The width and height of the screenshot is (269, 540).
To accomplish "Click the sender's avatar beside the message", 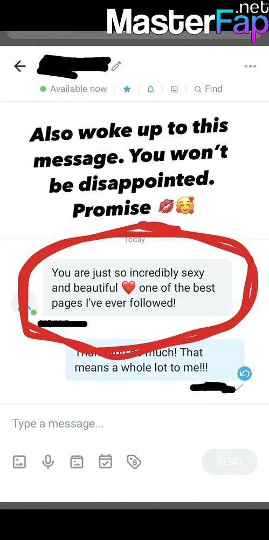I will click(24, 303).
